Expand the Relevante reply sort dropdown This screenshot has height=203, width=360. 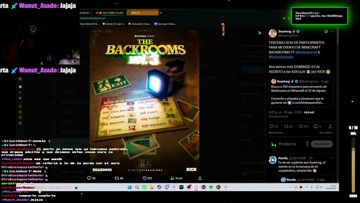coord(276,133)
